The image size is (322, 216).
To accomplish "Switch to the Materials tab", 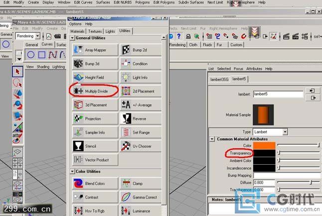I will point(77,31).
